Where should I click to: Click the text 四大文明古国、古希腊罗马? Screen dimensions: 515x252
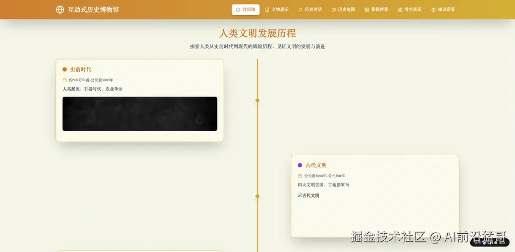point(324,185)
